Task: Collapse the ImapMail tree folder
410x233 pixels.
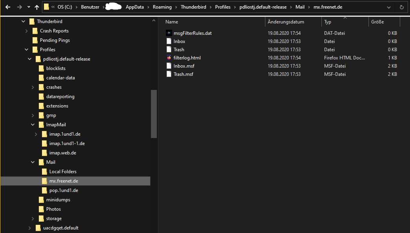Action: pos(33,125)
